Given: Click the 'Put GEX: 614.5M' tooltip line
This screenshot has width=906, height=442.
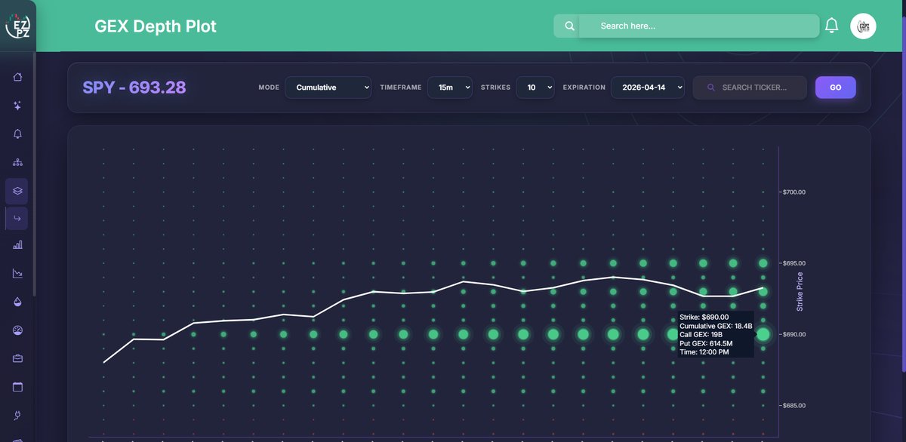Looking at the screenshot, I should coord(706,343).
